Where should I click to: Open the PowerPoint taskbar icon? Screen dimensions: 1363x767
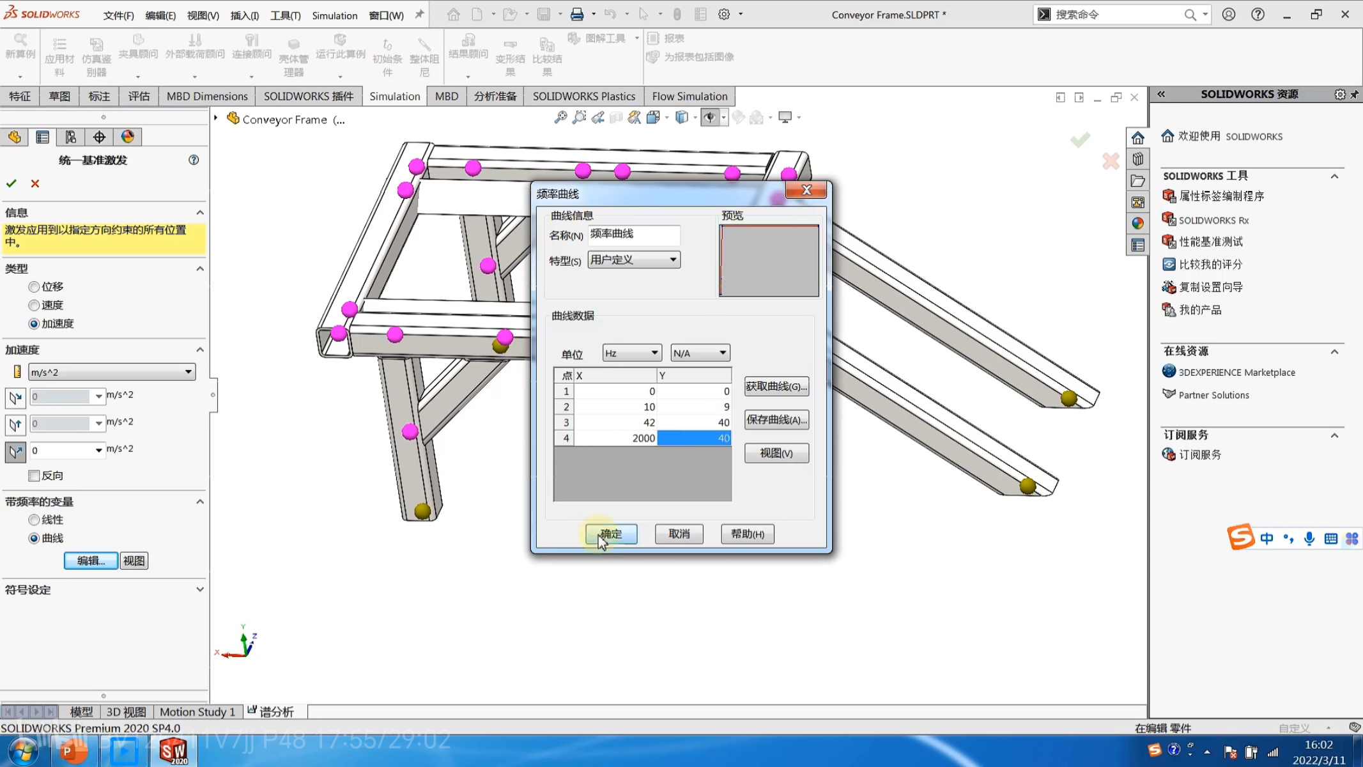(x=73, y=751)
